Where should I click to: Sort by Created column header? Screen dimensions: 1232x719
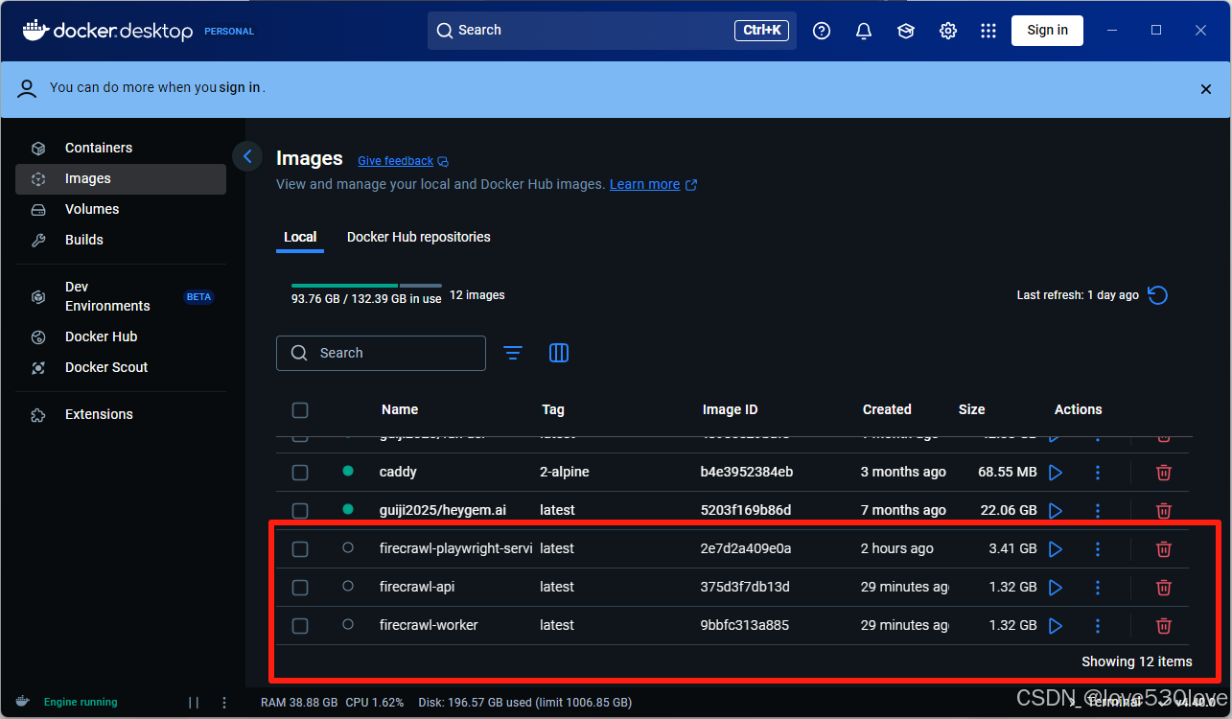[887, 409]
